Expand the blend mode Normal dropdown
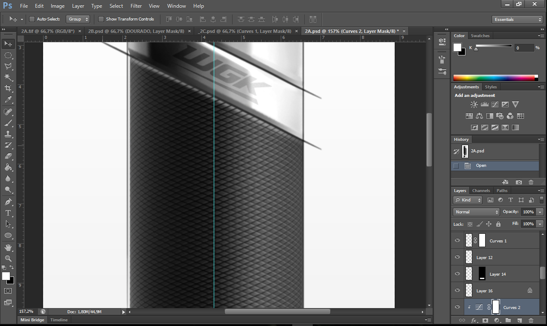This screenshot has height=326, width=547. pyautogui.click(x=476, y=212)
